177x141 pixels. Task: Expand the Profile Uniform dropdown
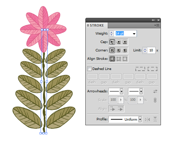tap(140, 119)
